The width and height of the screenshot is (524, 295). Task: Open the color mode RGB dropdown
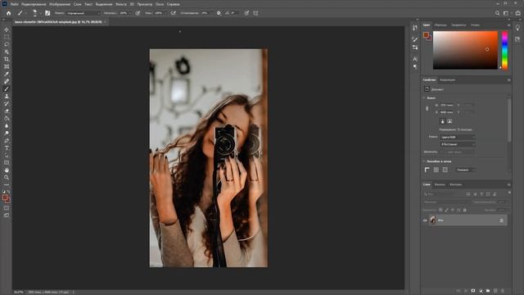(458, 137)
